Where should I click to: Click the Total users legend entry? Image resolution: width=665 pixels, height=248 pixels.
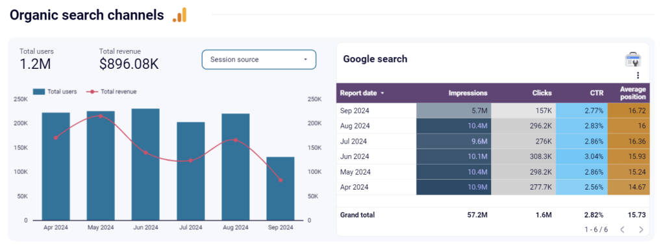pos(55,92)
